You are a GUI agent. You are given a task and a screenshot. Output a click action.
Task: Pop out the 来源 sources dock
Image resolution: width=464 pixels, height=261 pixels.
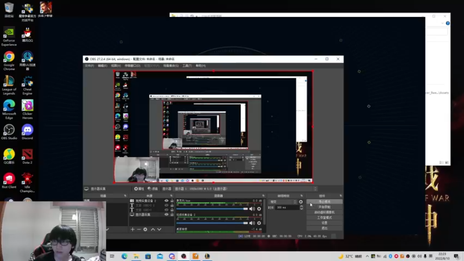pos(171,195)
